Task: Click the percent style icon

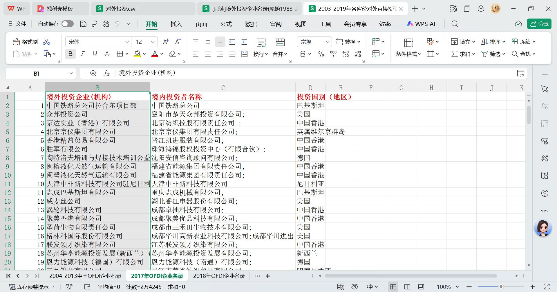Action: (x=321, y=54)
